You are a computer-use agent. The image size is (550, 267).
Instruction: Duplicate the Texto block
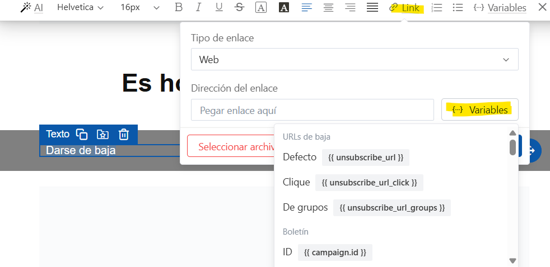coord(82,135)
